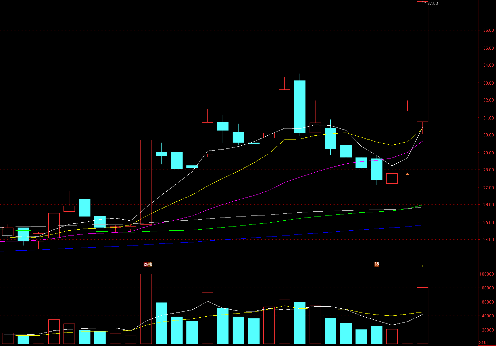Viewport: 496px width, 346px height.
Task: Click the 34.00 price axis label
Action: click(x=488, y=65)
